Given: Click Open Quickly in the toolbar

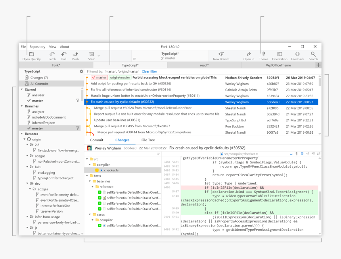Looking at the screenshot, I should tap(32, 56).
